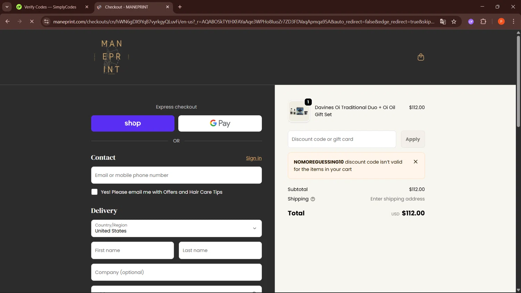Switch to Verify Codes — SimplyCodes tab

(50, 7)
